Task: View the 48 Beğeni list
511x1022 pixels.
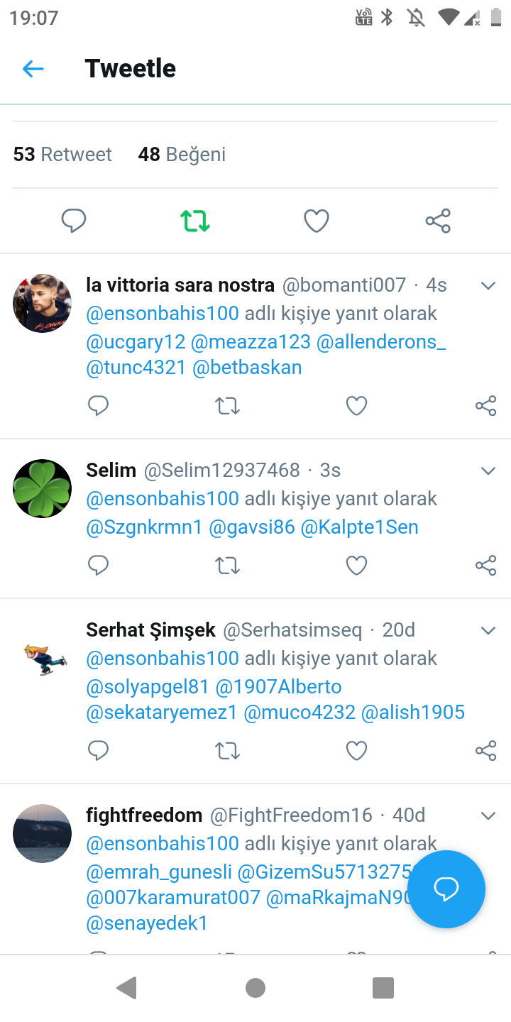Action: [x=182, y=155]
